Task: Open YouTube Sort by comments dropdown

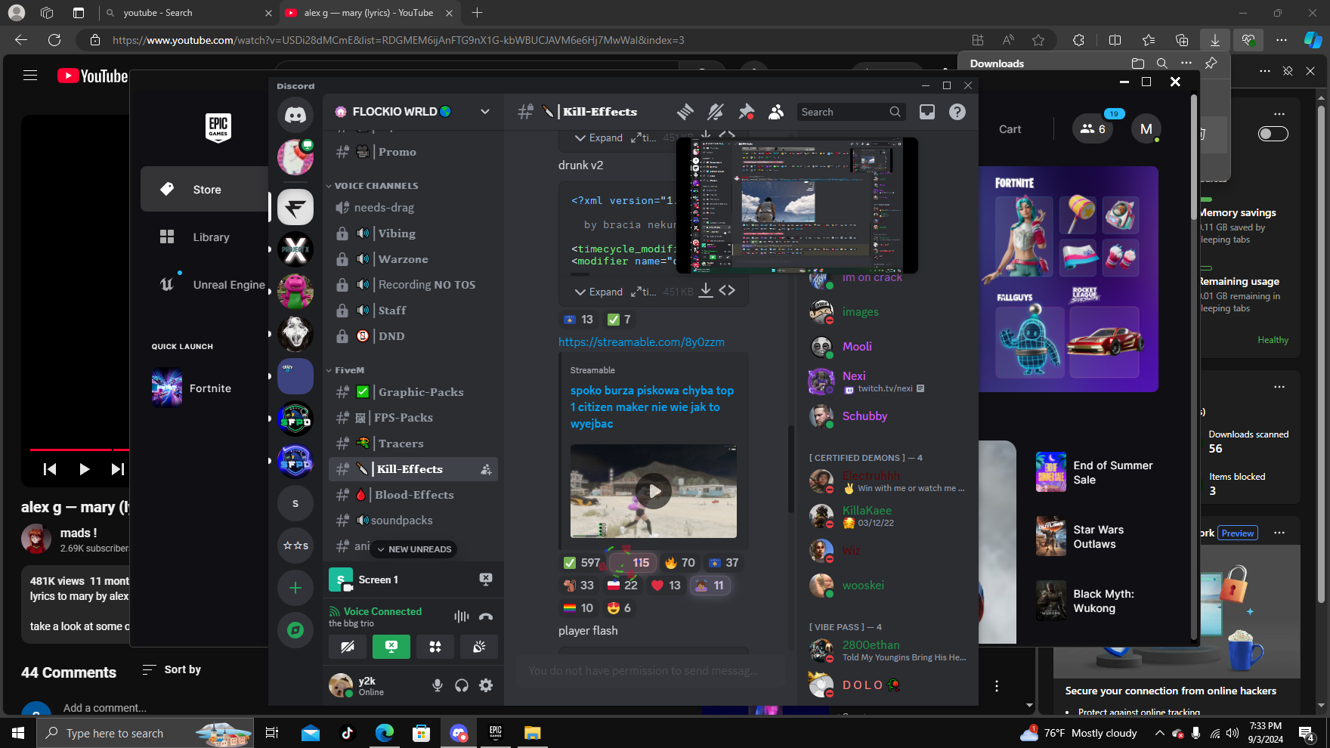Action: click(172, 669)
